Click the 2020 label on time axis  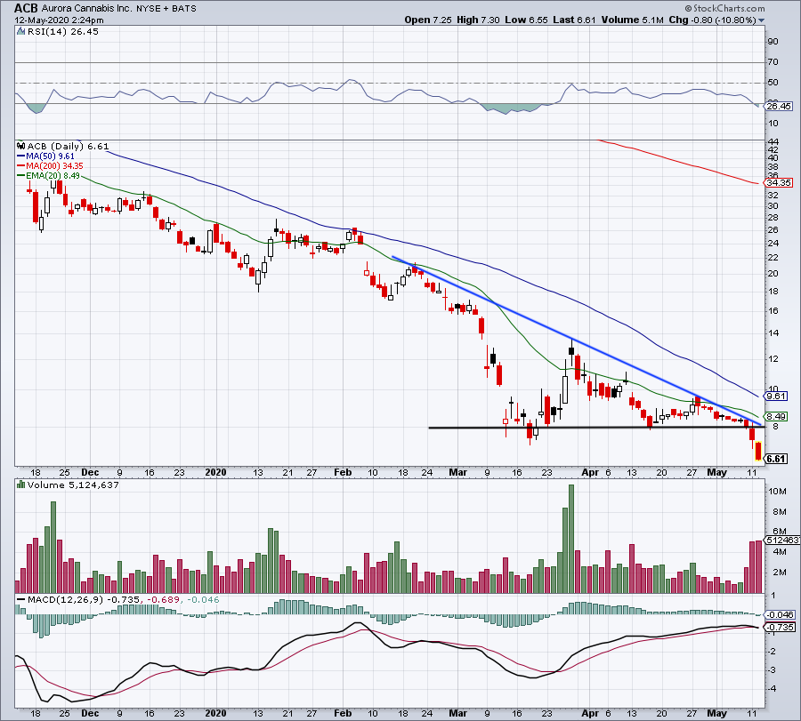[x=216, y=474]
